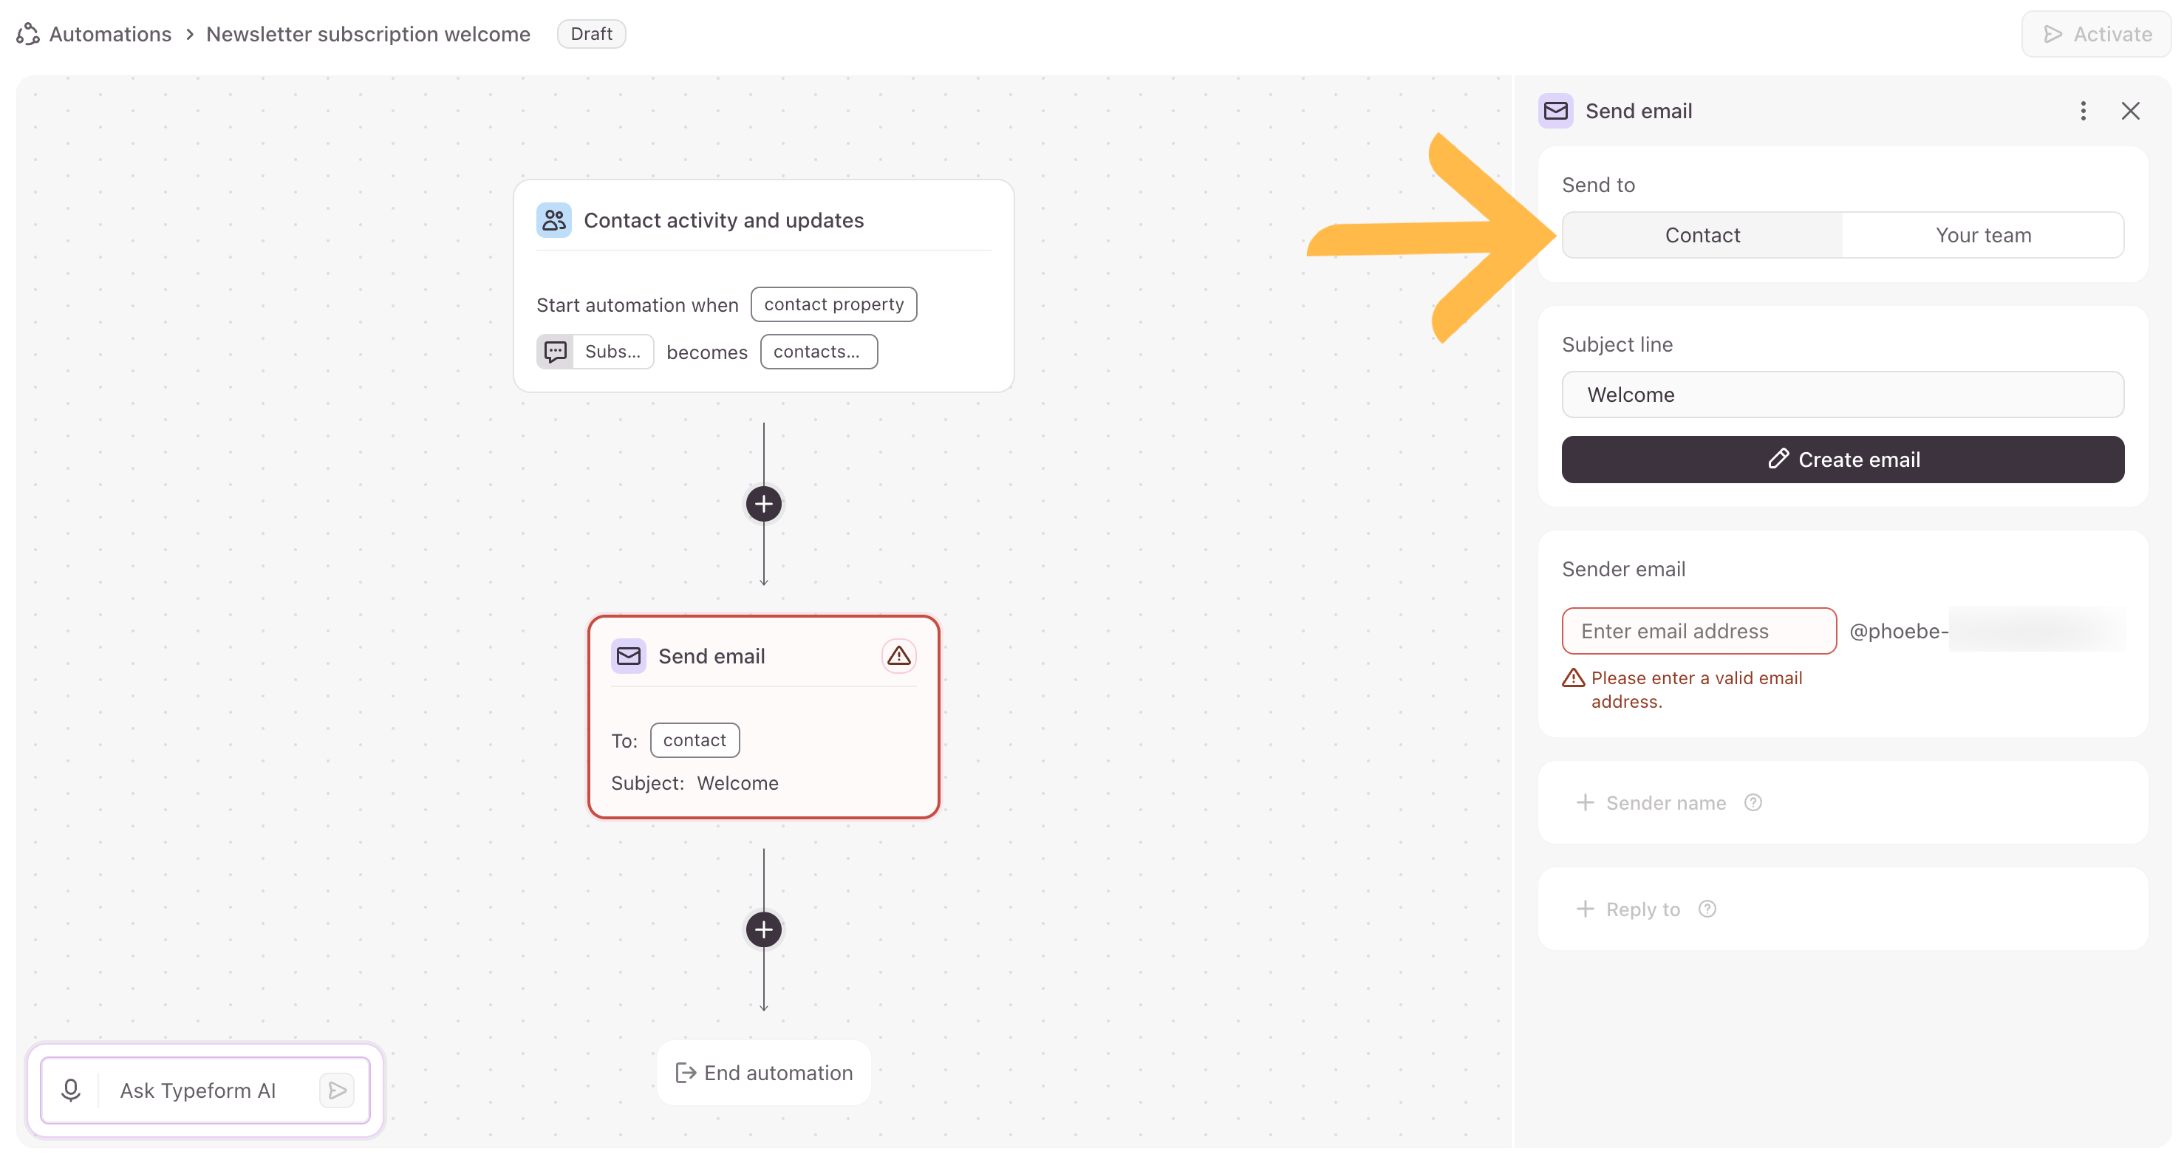Click the Activate button
The width and height of the screenshot is (2184, 1154).
tap(2096, 34)
